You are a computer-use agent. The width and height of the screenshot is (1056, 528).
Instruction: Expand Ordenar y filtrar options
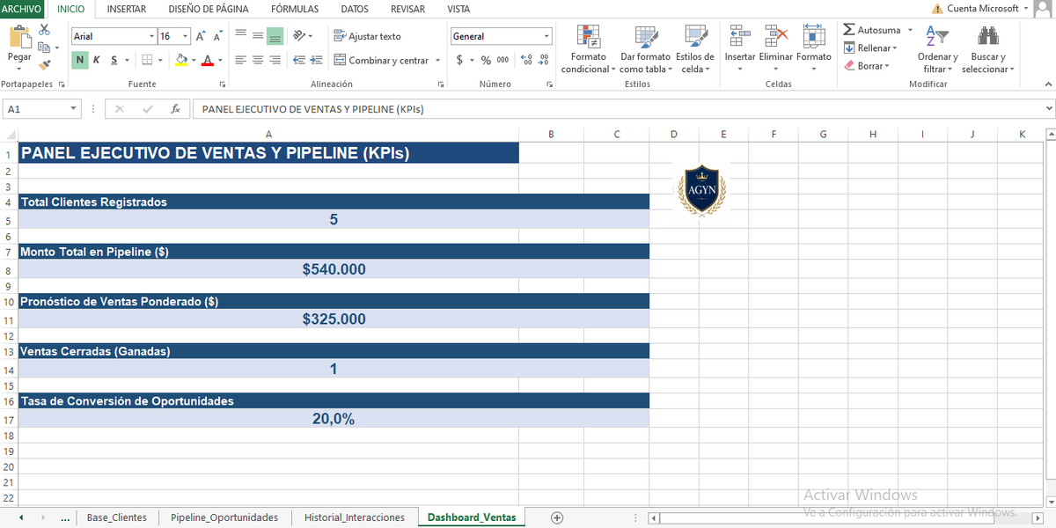(x=937, y=48)
